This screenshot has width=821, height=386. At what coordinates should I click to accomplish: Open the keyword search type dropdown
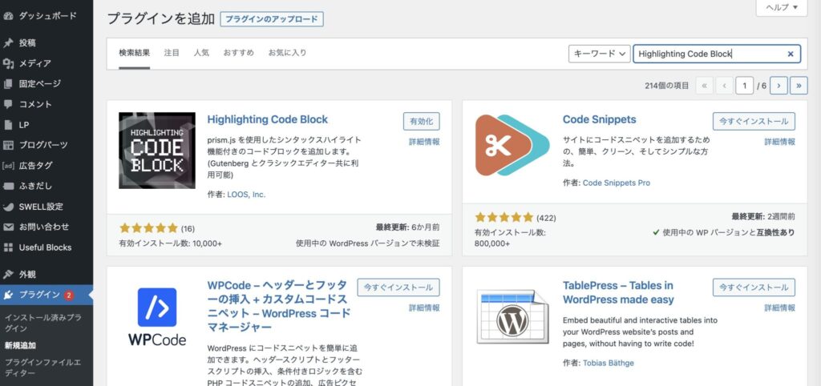(599, 54)
